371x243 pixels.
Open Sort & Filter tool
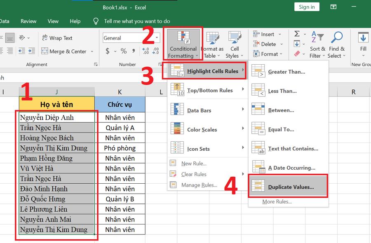(317, 44)
